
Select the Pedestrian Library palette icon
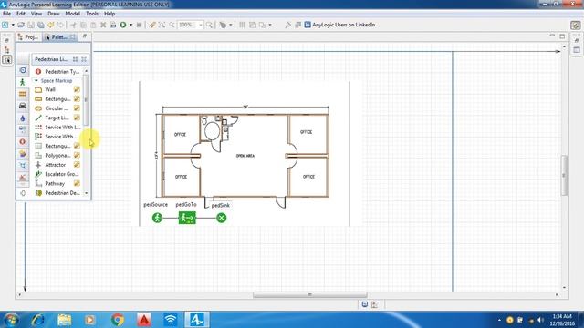point(23,82)
